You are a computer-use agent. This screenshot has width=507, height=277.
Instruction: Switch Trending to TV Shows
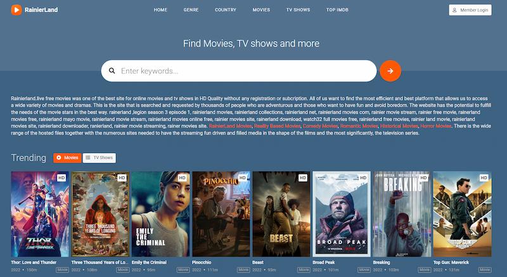99,157
